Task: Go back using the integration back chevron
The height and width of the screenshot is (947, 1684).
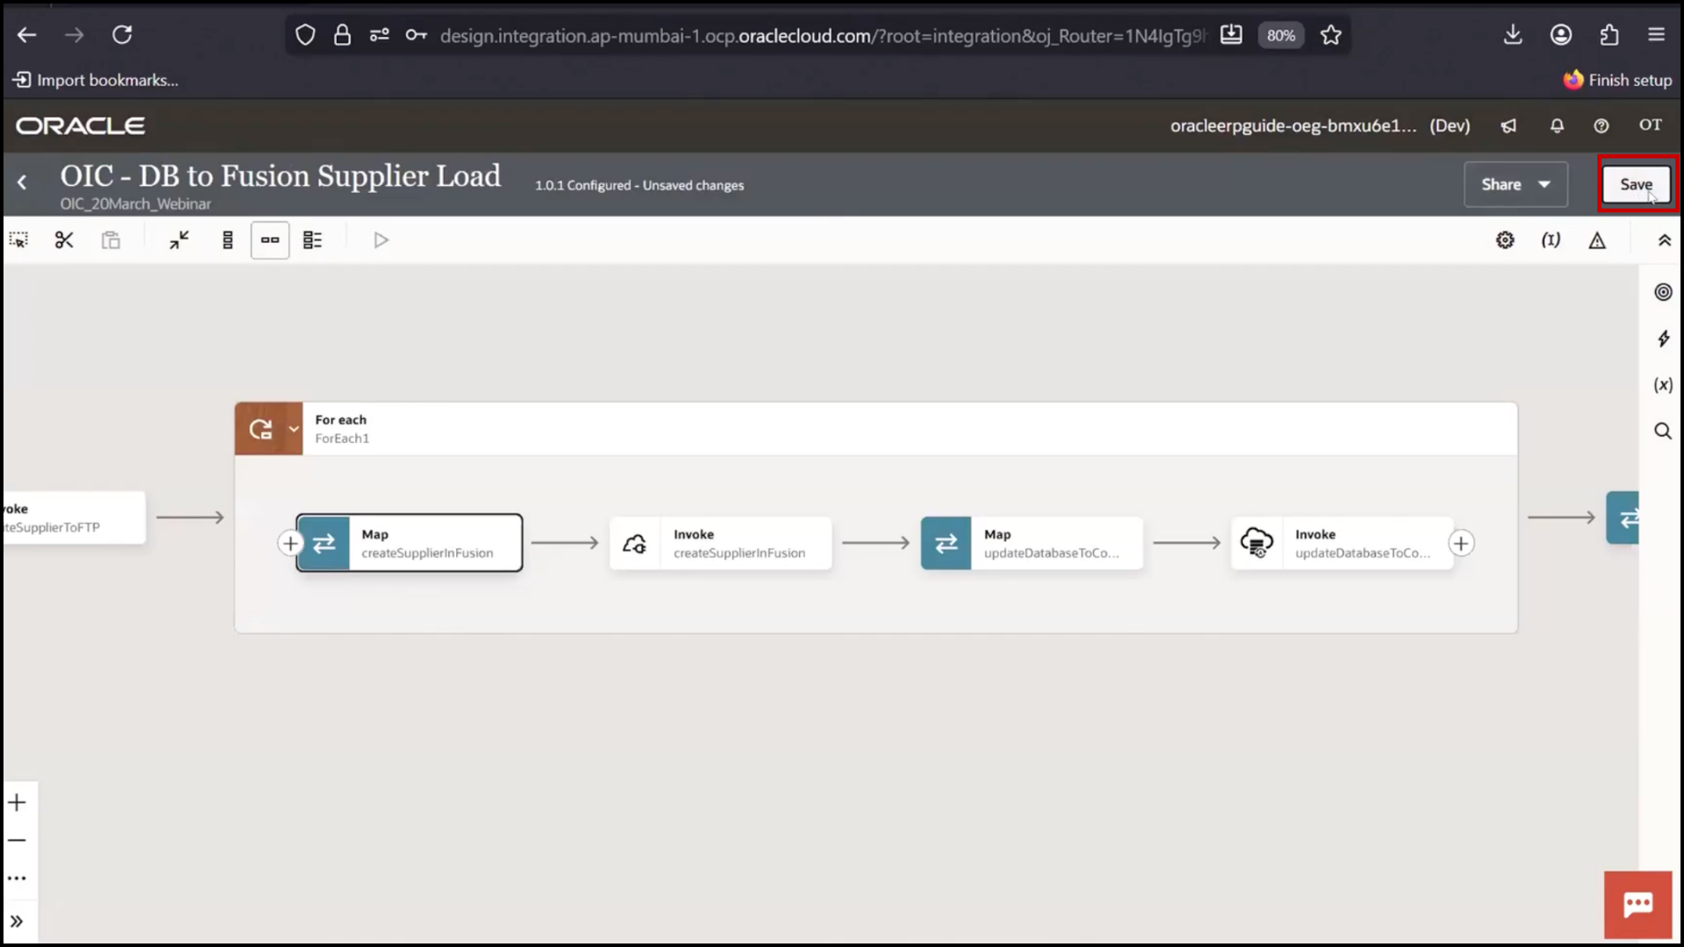Action: click(22, 182)
